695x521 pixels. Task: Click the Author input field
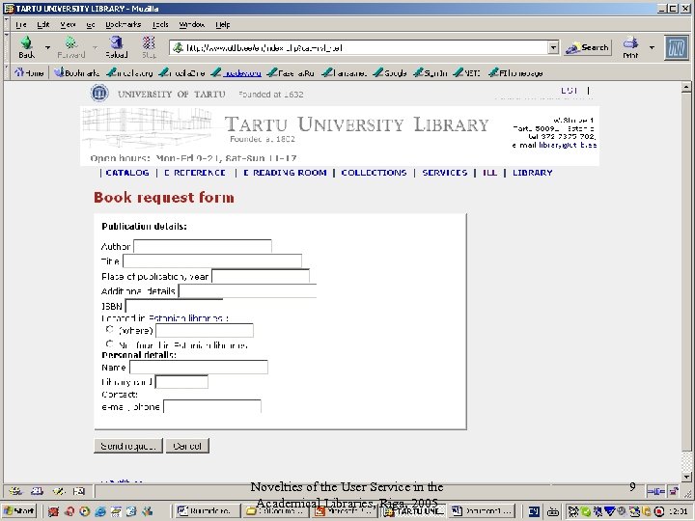pyautogui.click(x=203, y=246)
